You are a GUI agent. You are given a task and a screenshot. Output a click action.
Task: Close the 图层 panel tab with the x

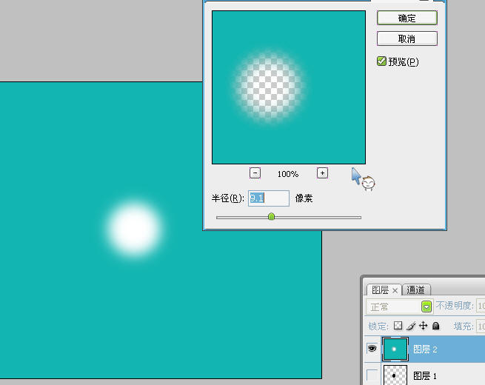coord(395,290)
